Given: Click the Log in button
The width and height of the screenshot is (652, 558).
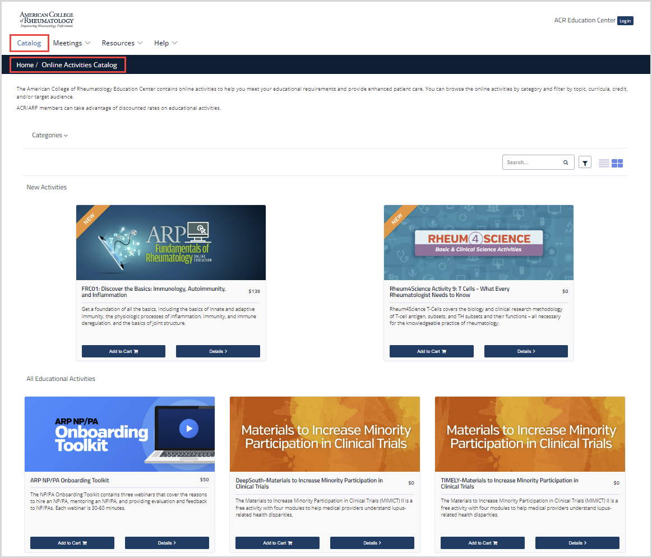Looking at the screenshot, I should [625, 21].
